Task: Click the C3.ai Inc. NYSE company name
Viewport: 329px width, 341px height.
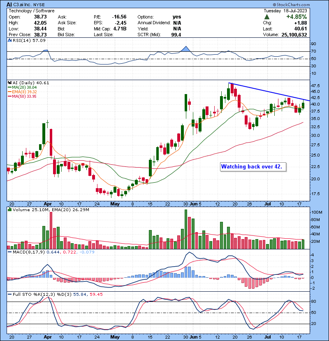Action: (x=29, y=5)
